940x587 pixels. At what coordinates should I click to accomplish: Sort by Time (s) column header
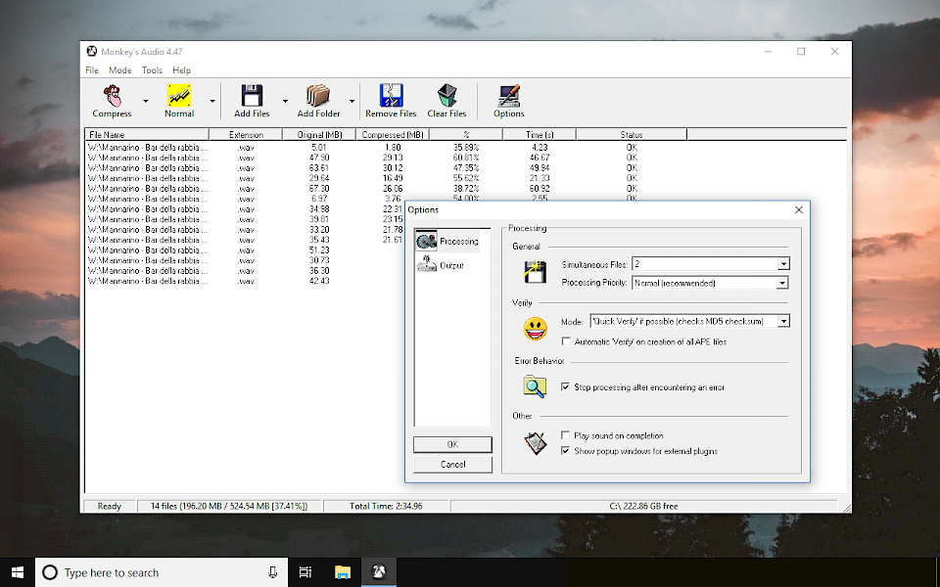[539, 135]
